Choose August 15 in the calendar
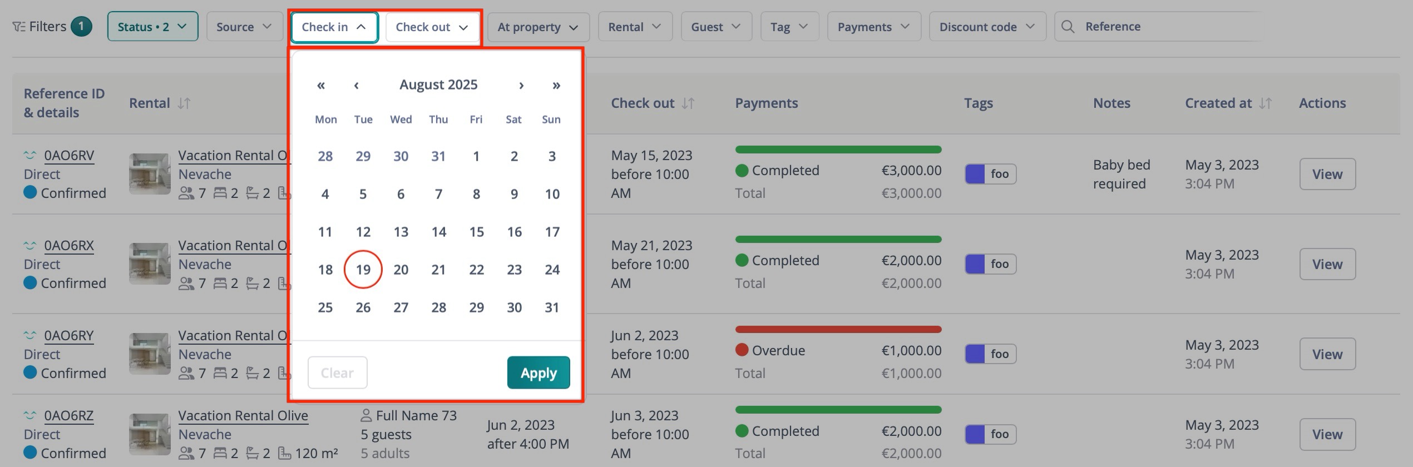The height and width of the screenshot is (467, 1413). tap(476, 232)
